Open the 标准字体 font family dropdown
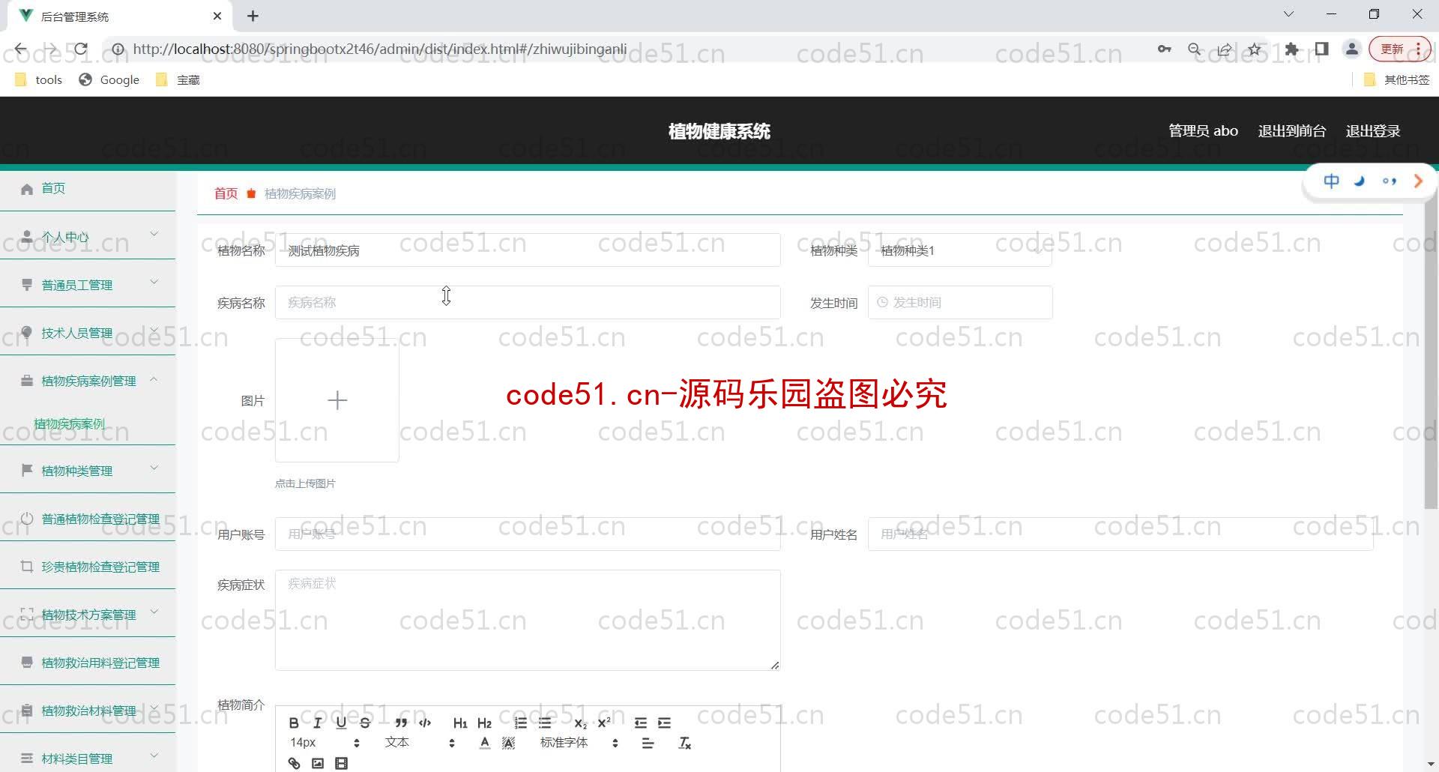The image size is (1439, 772). point(579,743)
